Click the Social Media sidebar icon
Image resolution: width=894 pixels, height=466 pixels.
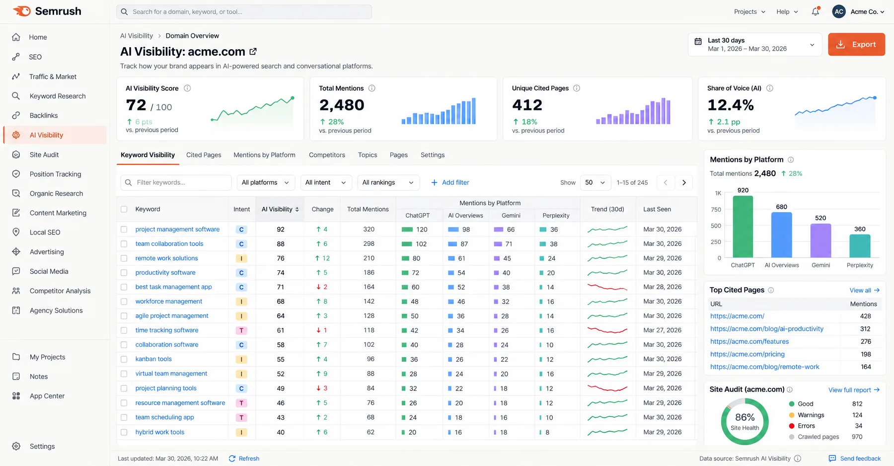coord(16,271)
